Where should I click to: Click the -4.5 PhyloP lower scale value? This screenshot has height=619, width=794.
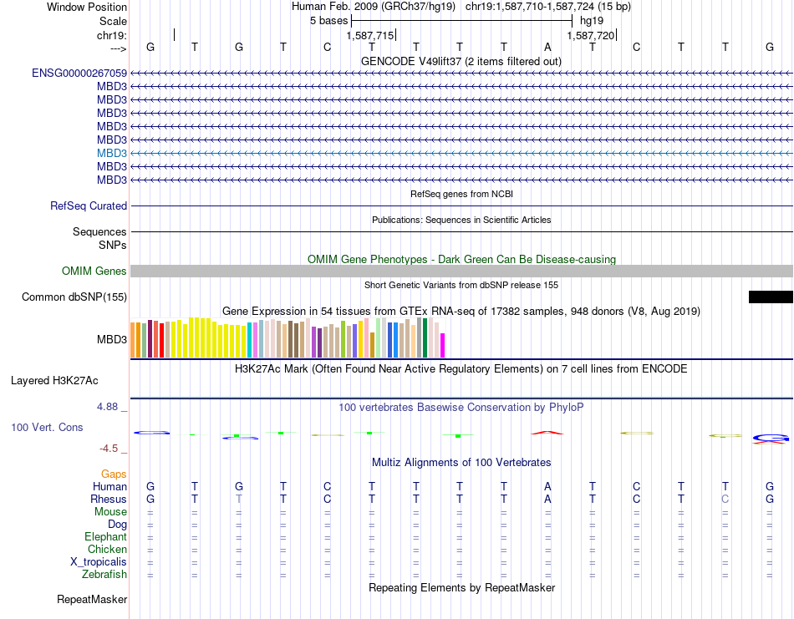[x=109, y=449]
